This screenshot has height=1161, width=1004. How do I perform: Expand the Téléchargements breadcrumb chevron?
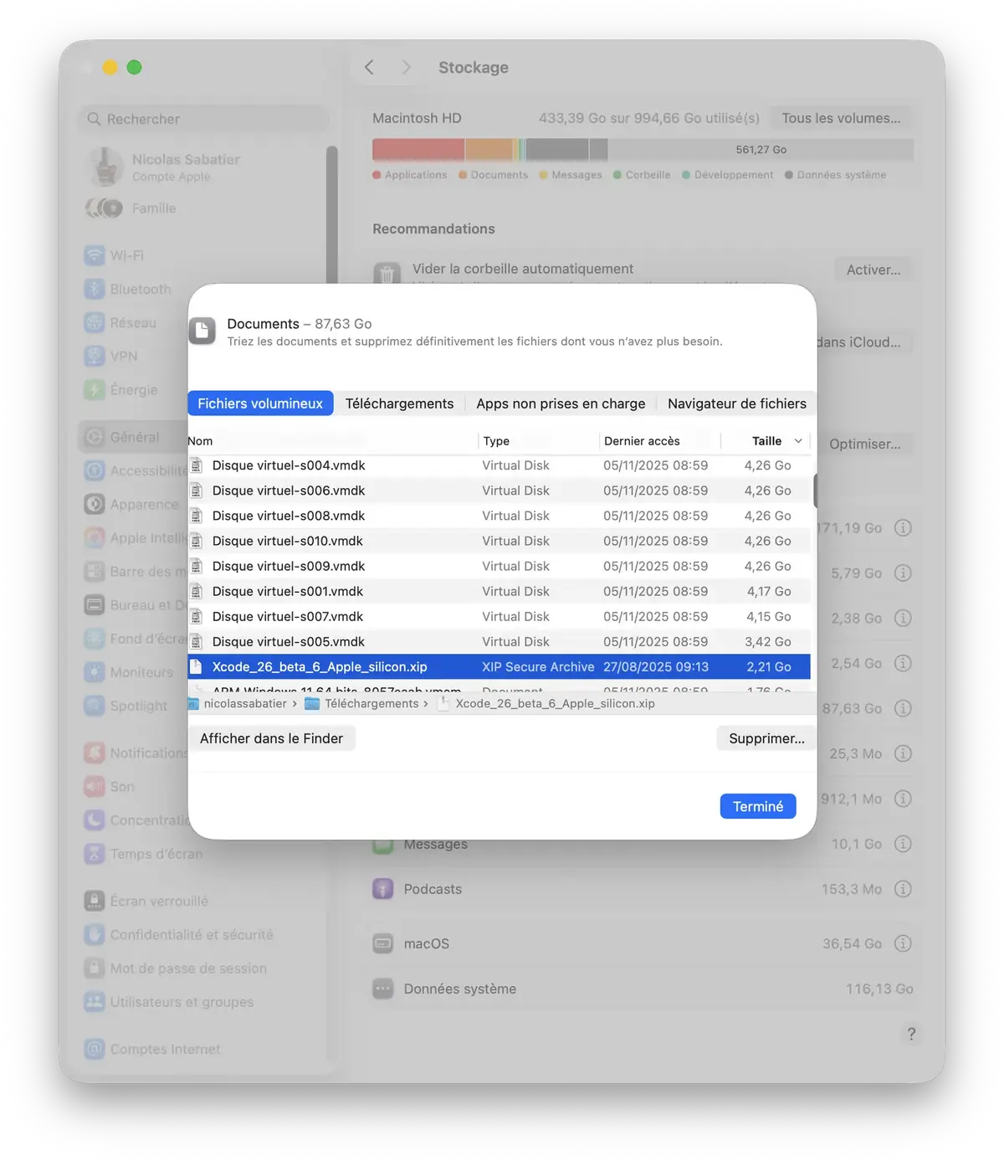[x=427, y=703]
